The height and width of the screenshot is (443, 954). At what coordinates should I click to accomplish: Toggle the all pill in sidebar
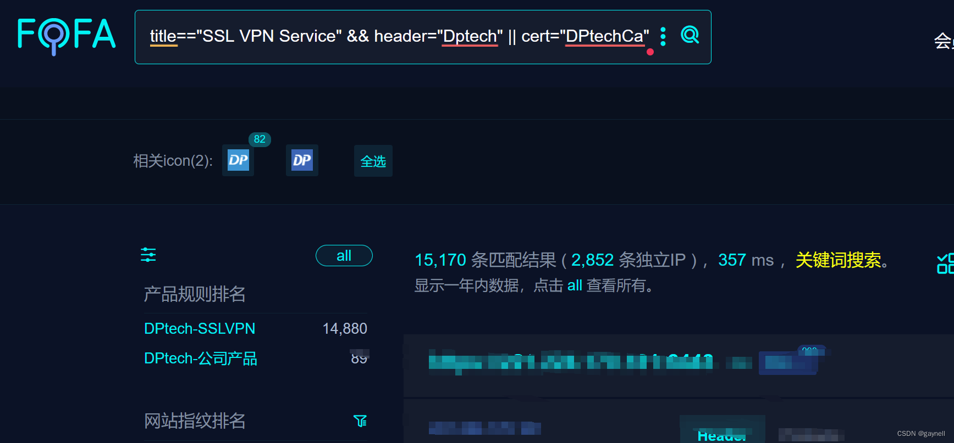(x=344, y=255)
